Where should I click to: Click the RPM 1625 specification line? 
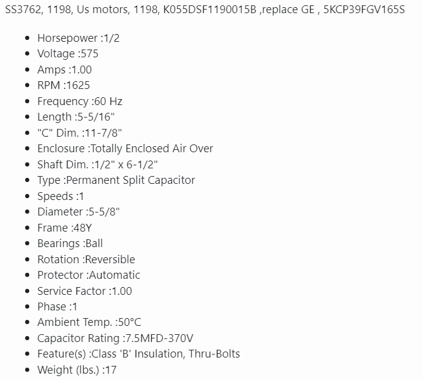point(64,85)
